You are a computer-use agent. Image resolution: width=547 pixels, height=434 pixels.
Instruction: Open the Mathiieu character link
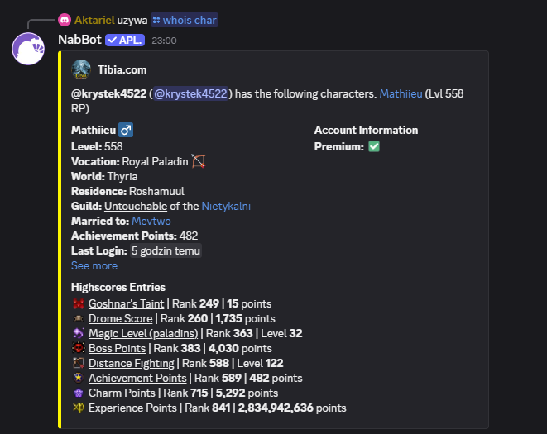point(401,93)
